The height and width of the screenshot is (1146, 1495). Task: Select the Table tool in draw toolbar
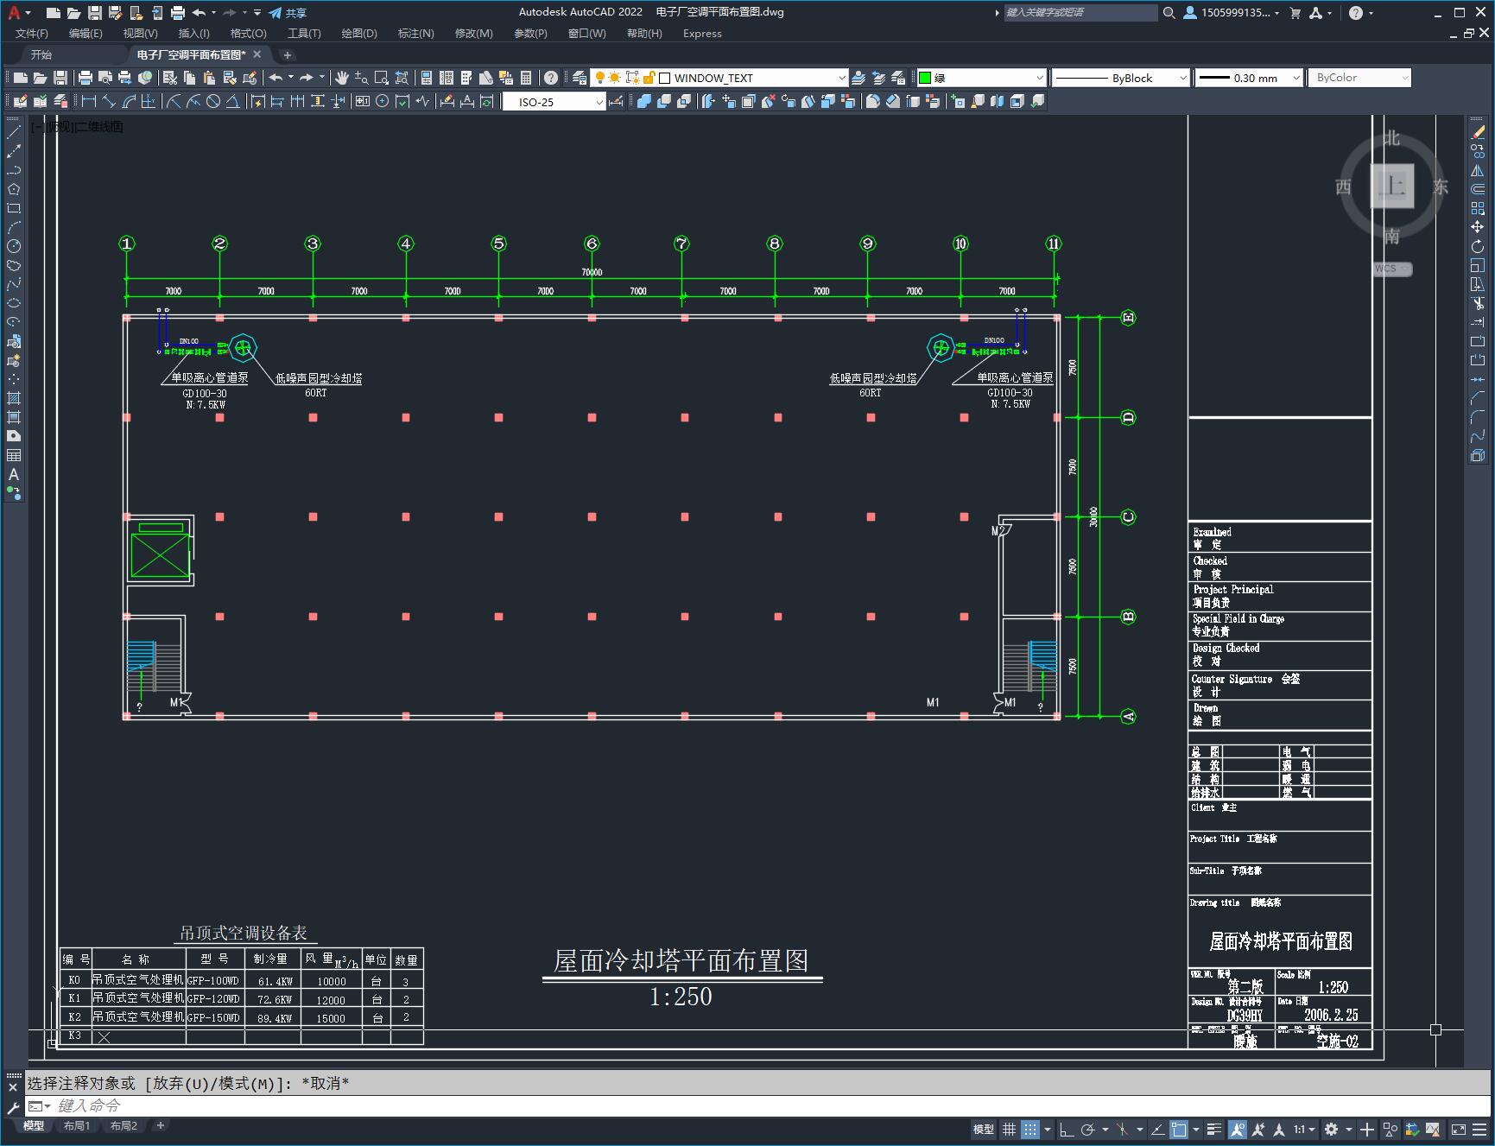(14, 455)
